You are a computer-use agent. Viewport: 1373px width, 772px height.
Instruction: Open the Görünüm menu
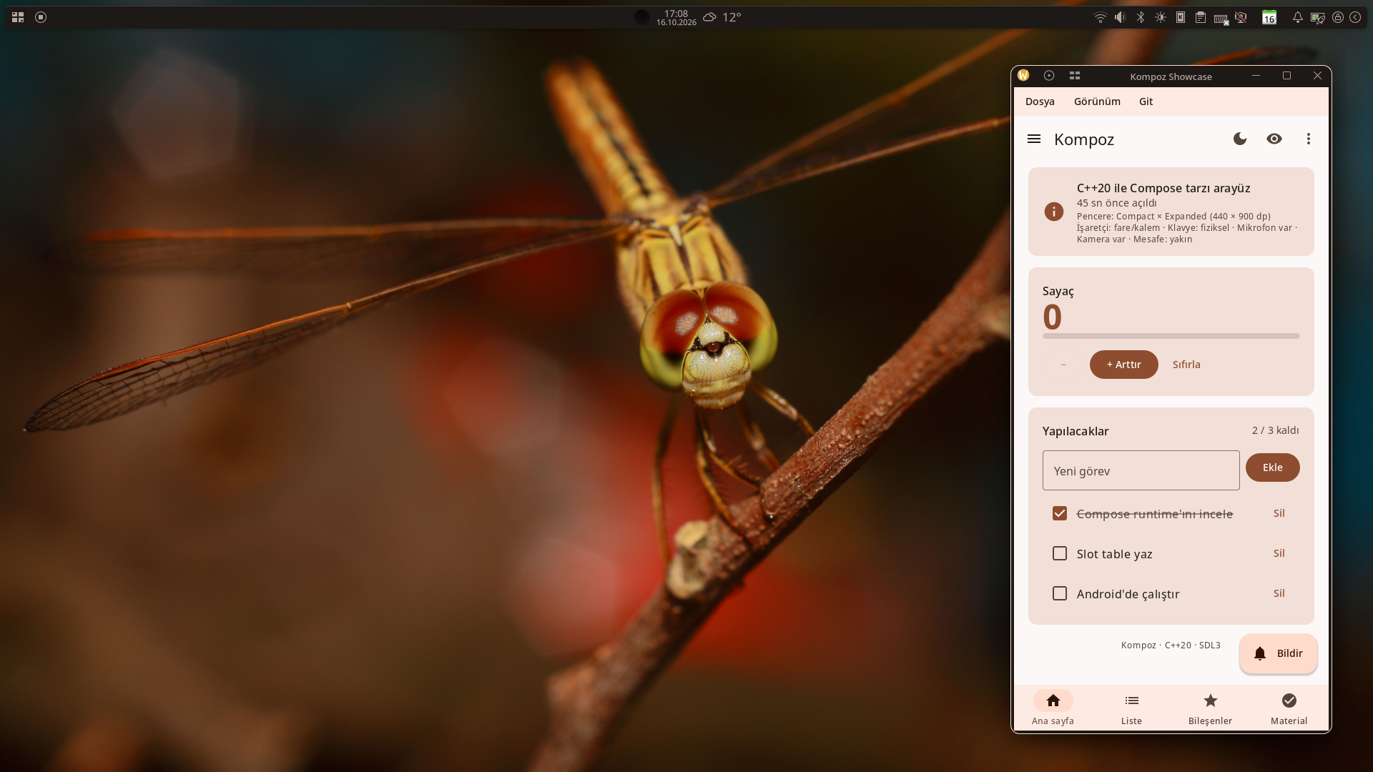1097,102
